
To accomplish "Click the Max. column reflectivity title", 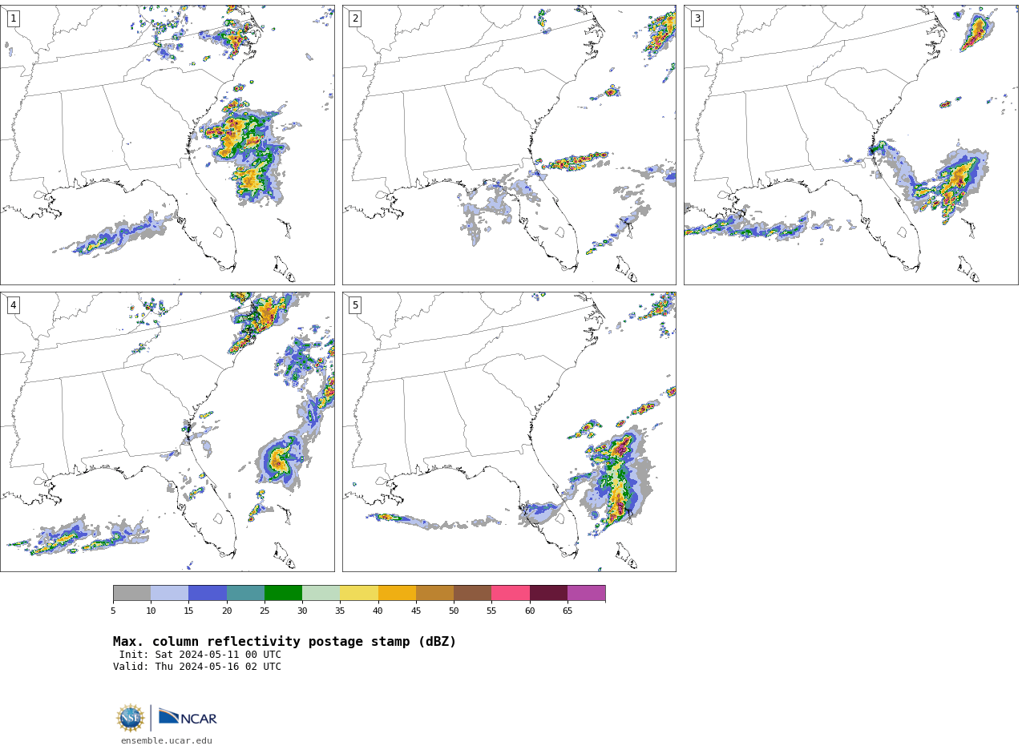I will pos(285,642).
